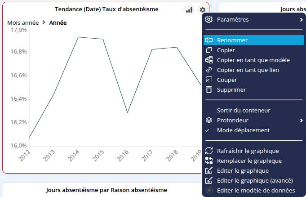The width and height of the screenshot is (306, 197).
Task: Click the Supprimer trash icon
Action: pyautogui.click(x=208, y=90)
